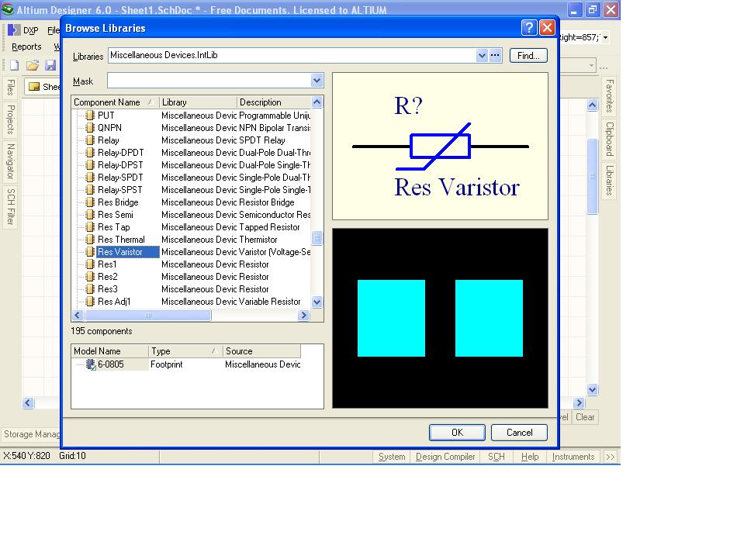Click the Cancel button
The width and height of the screenshot is (737, 535).
(x=519, y=433)
